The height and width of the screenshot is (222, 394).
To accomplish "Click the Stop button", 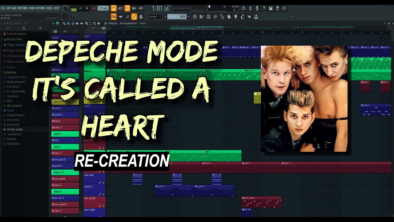I will coord(87,8).
